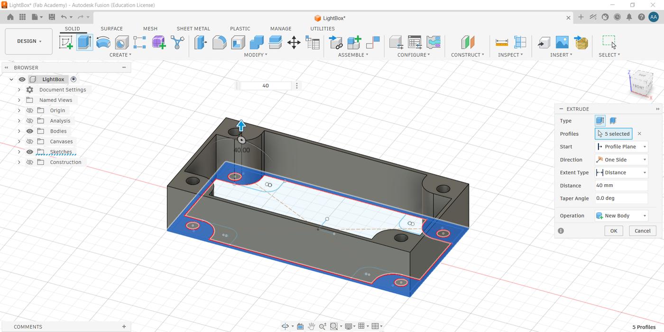Image resolution: width=664 pixels, height=332 pixels.
Task: Hide the Sketches folder
Action: (29, 152)
